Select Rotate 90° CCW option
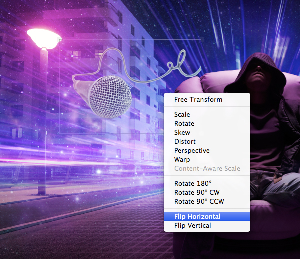The width and height of the screenshot is (300, 259). (x=199, y=202)
